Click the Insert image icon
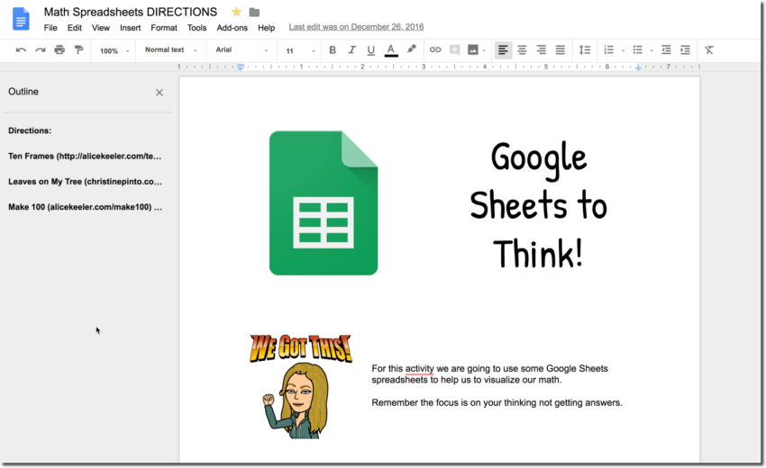766x468 pixels. 473,49
